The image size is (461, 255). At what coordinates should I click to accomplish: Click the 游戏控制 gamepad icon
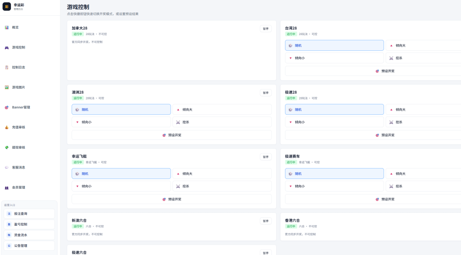click(x=6, y=48)
